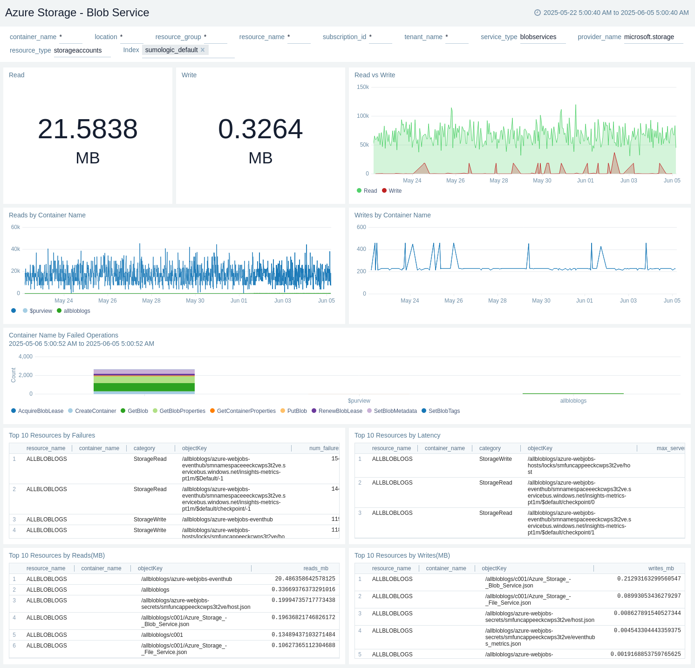Sort Reads table by reads_mb column

[x=316, y=568]
